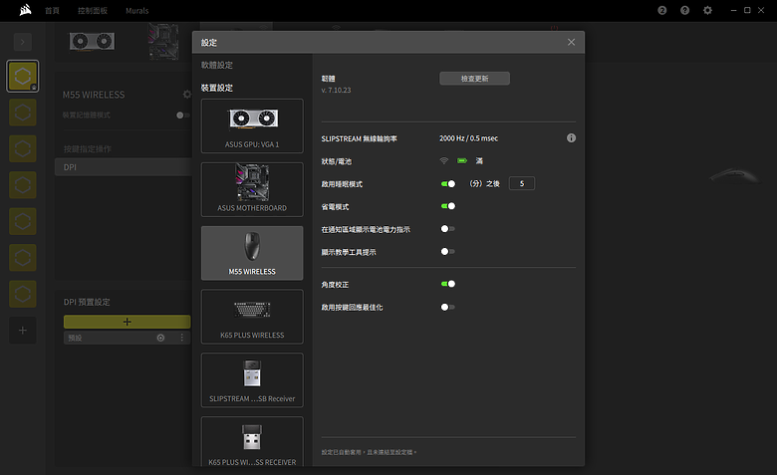The width and height of the screenshot is (777, 475).
Task: Click the 狀態/電池 label
Action: point(337,161)
